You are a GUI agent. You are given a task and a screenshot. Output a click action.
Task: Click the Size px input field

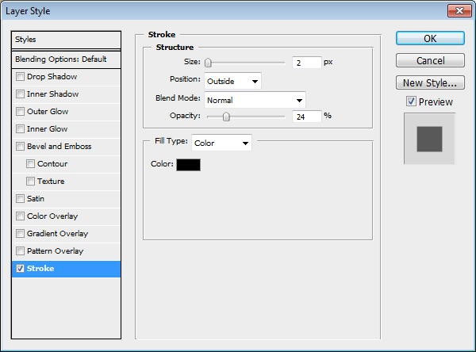pyautogui.click(x=306, y=63)
